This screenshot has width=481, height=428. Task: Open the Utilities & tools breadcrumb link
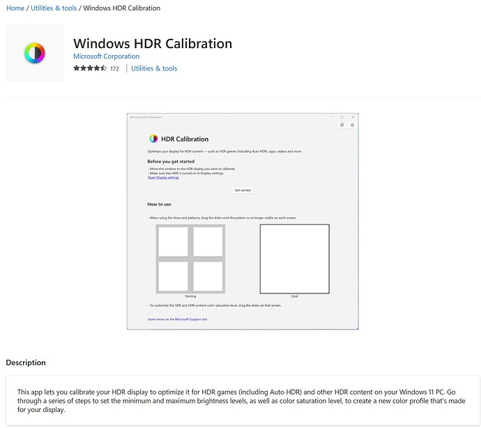[54, 8]
